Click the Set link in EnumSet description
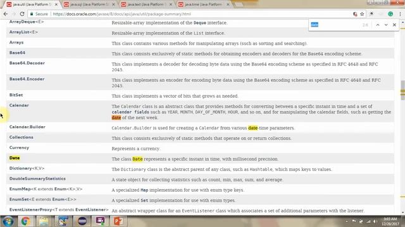The width and height of the screenshot is (405, 227). click(144, 201)
